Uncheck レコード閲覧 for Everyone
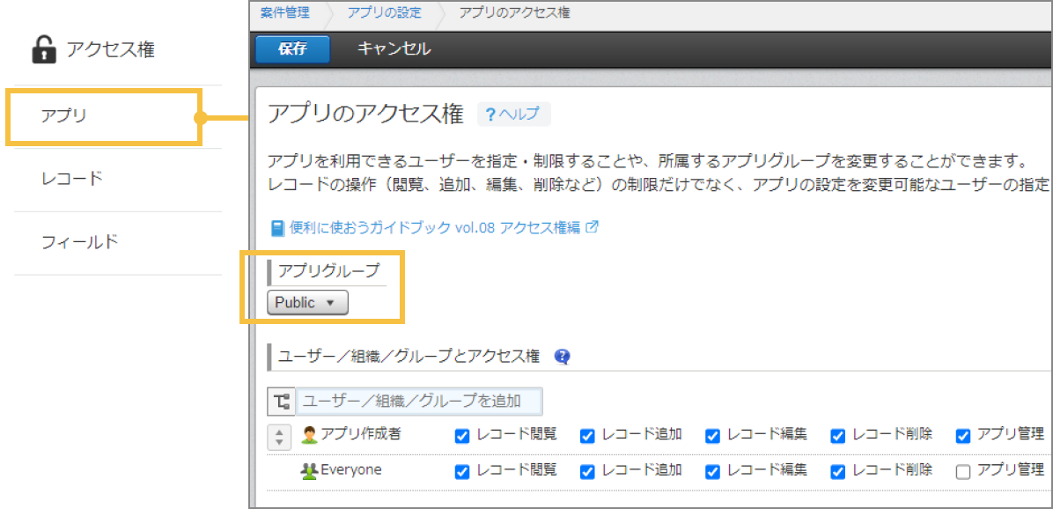The width and height of the screenshot is (1053, 509). (x=461, y=471)
